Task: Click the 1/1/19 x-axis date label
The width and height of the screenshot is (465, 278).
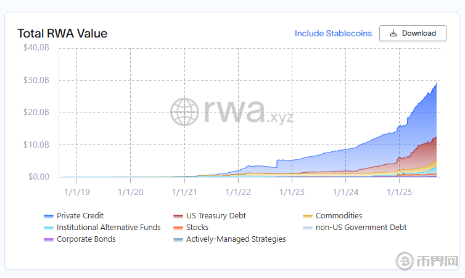Action: [x=76, y=191]
